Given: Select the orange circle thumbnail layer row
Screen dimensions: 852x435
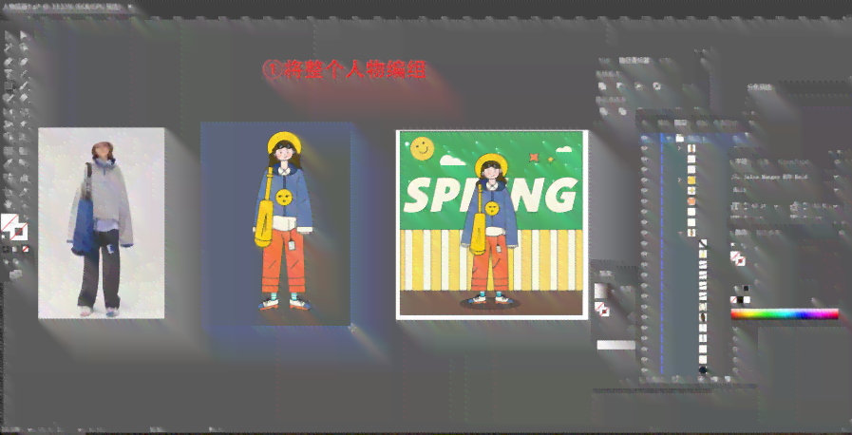Looking at the screenshot, I should (691, 201).
